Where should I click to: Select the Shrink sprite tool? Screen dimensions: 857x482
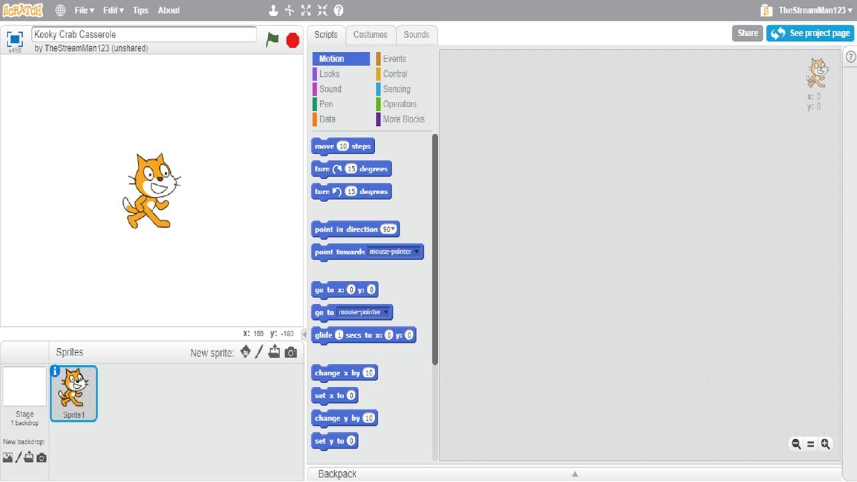pos(322,10)
